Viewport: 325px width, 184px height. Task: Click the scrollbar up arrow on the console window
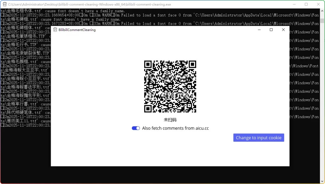[323, 10]
